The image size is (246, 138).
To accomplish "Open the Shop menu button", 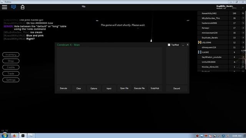I will coord(11,61).
